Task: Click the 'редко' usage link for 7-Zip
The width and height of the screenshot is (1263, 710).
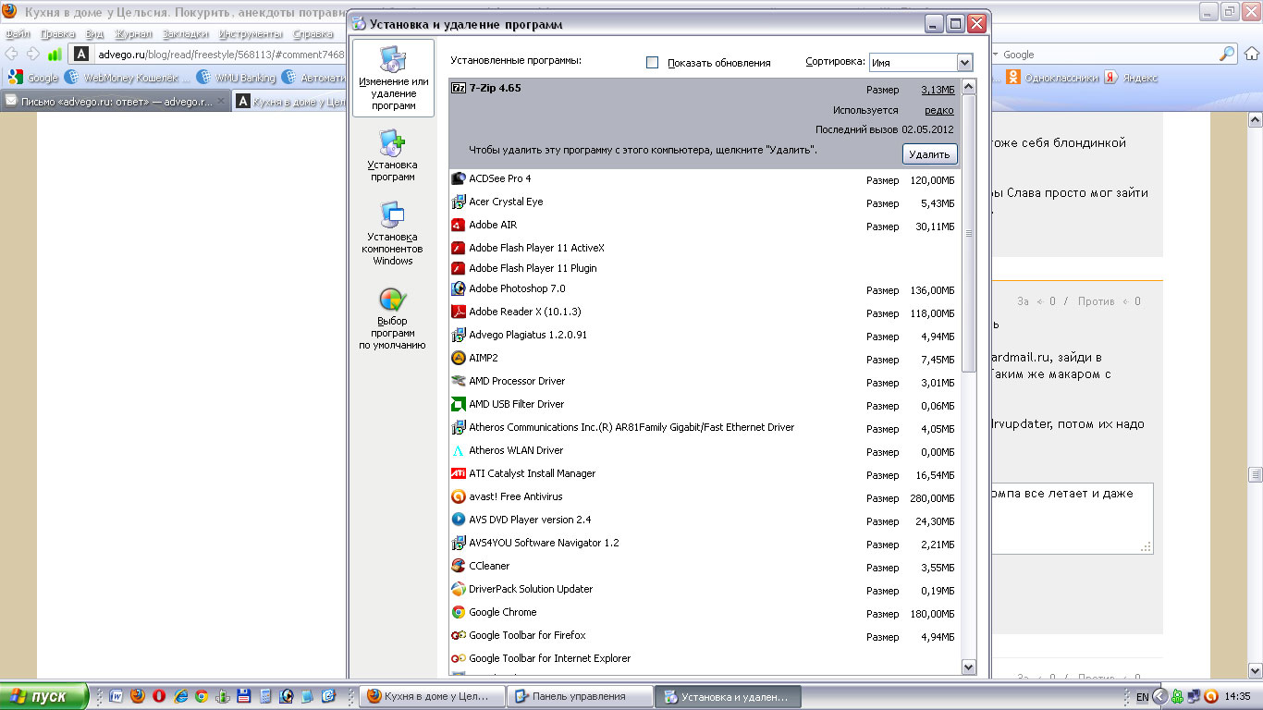Action: pos(939,110)
